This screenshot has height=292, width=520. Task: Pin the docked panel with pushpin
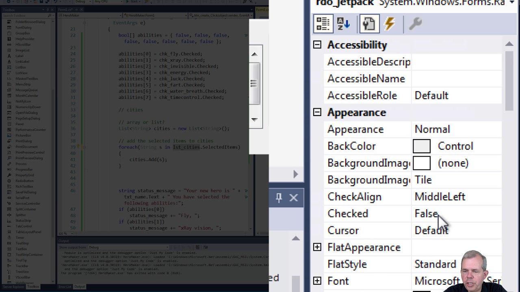pyautogui.click(x=279, y=198)
